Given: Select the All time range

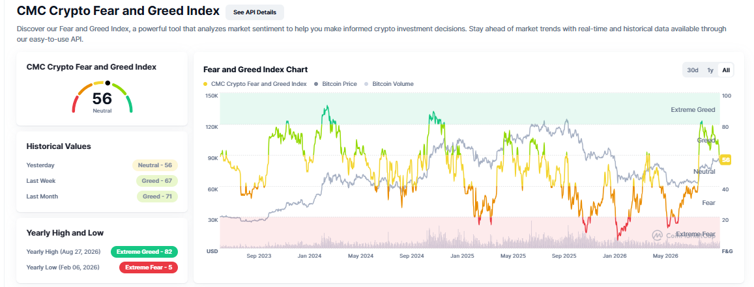Looking at the screenshot, I should (725, 70).
